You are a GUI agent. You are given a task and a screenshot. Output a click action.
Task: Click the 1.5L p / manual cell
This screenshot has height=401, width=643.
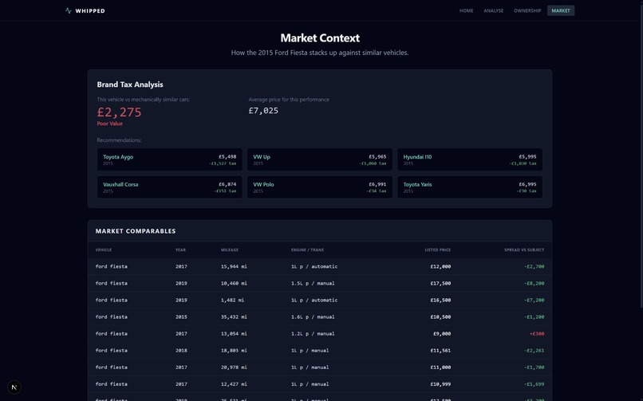click(313, 284)
